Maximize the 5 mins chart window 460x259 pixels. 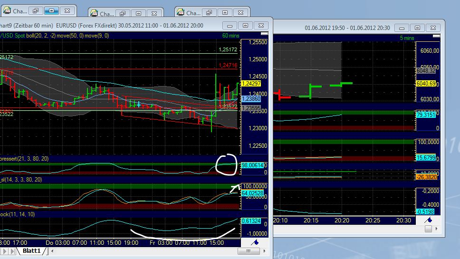point(417,28)
